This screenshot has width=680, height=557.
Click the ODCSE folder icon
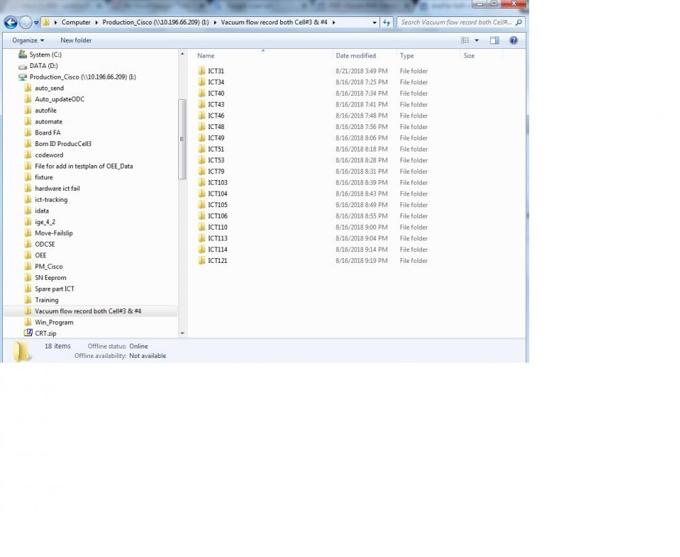click(x=28, y=245)
